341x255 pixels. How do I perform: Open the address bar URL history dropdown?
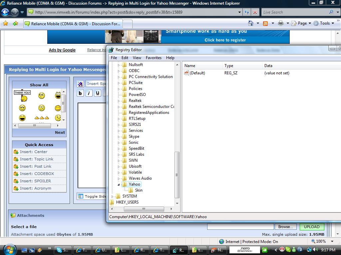239,12
